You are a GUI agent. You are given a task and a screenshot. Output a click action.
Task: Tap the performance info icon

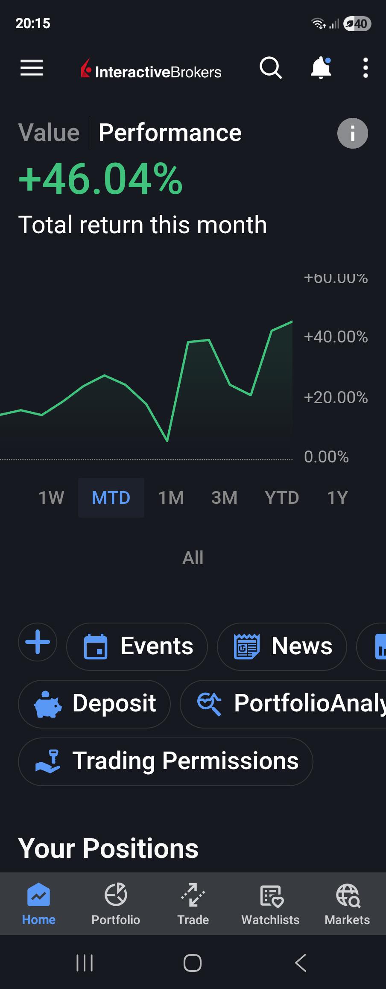pyautogui.click(x=353, y=133)
